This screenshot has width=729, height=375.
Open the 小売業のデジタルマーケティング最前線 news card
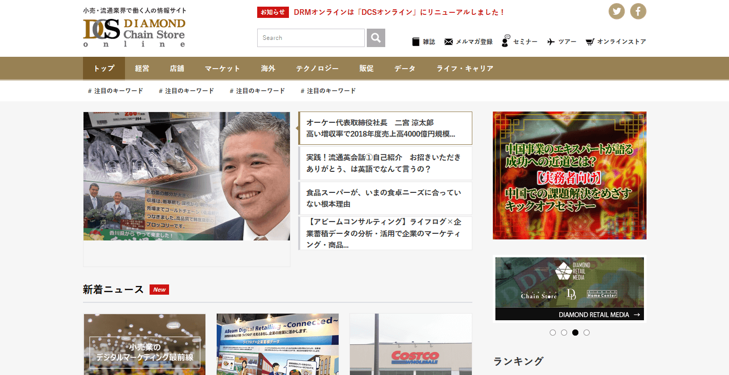click(x=144, y=344)
